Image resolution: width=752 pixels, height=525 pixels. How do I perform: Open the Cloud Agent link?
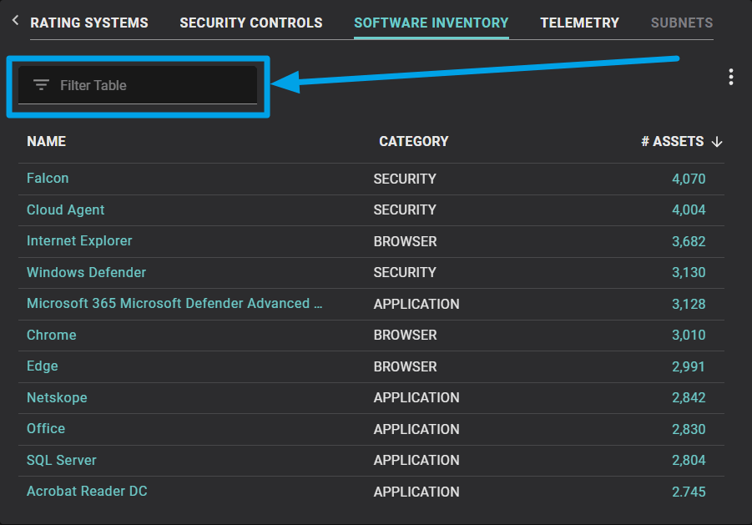point(65,209)
